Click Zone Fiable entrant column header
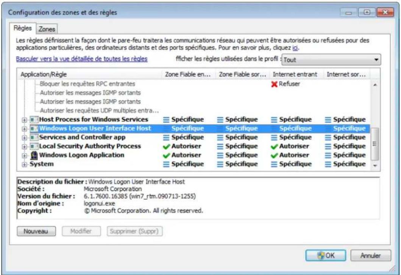This screenshot has width=401, height=275. (189, 75)
